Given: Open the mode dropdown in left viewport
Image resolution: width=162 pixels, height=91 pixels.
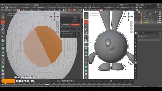Looking at the screenshot, I should (7, 10).
